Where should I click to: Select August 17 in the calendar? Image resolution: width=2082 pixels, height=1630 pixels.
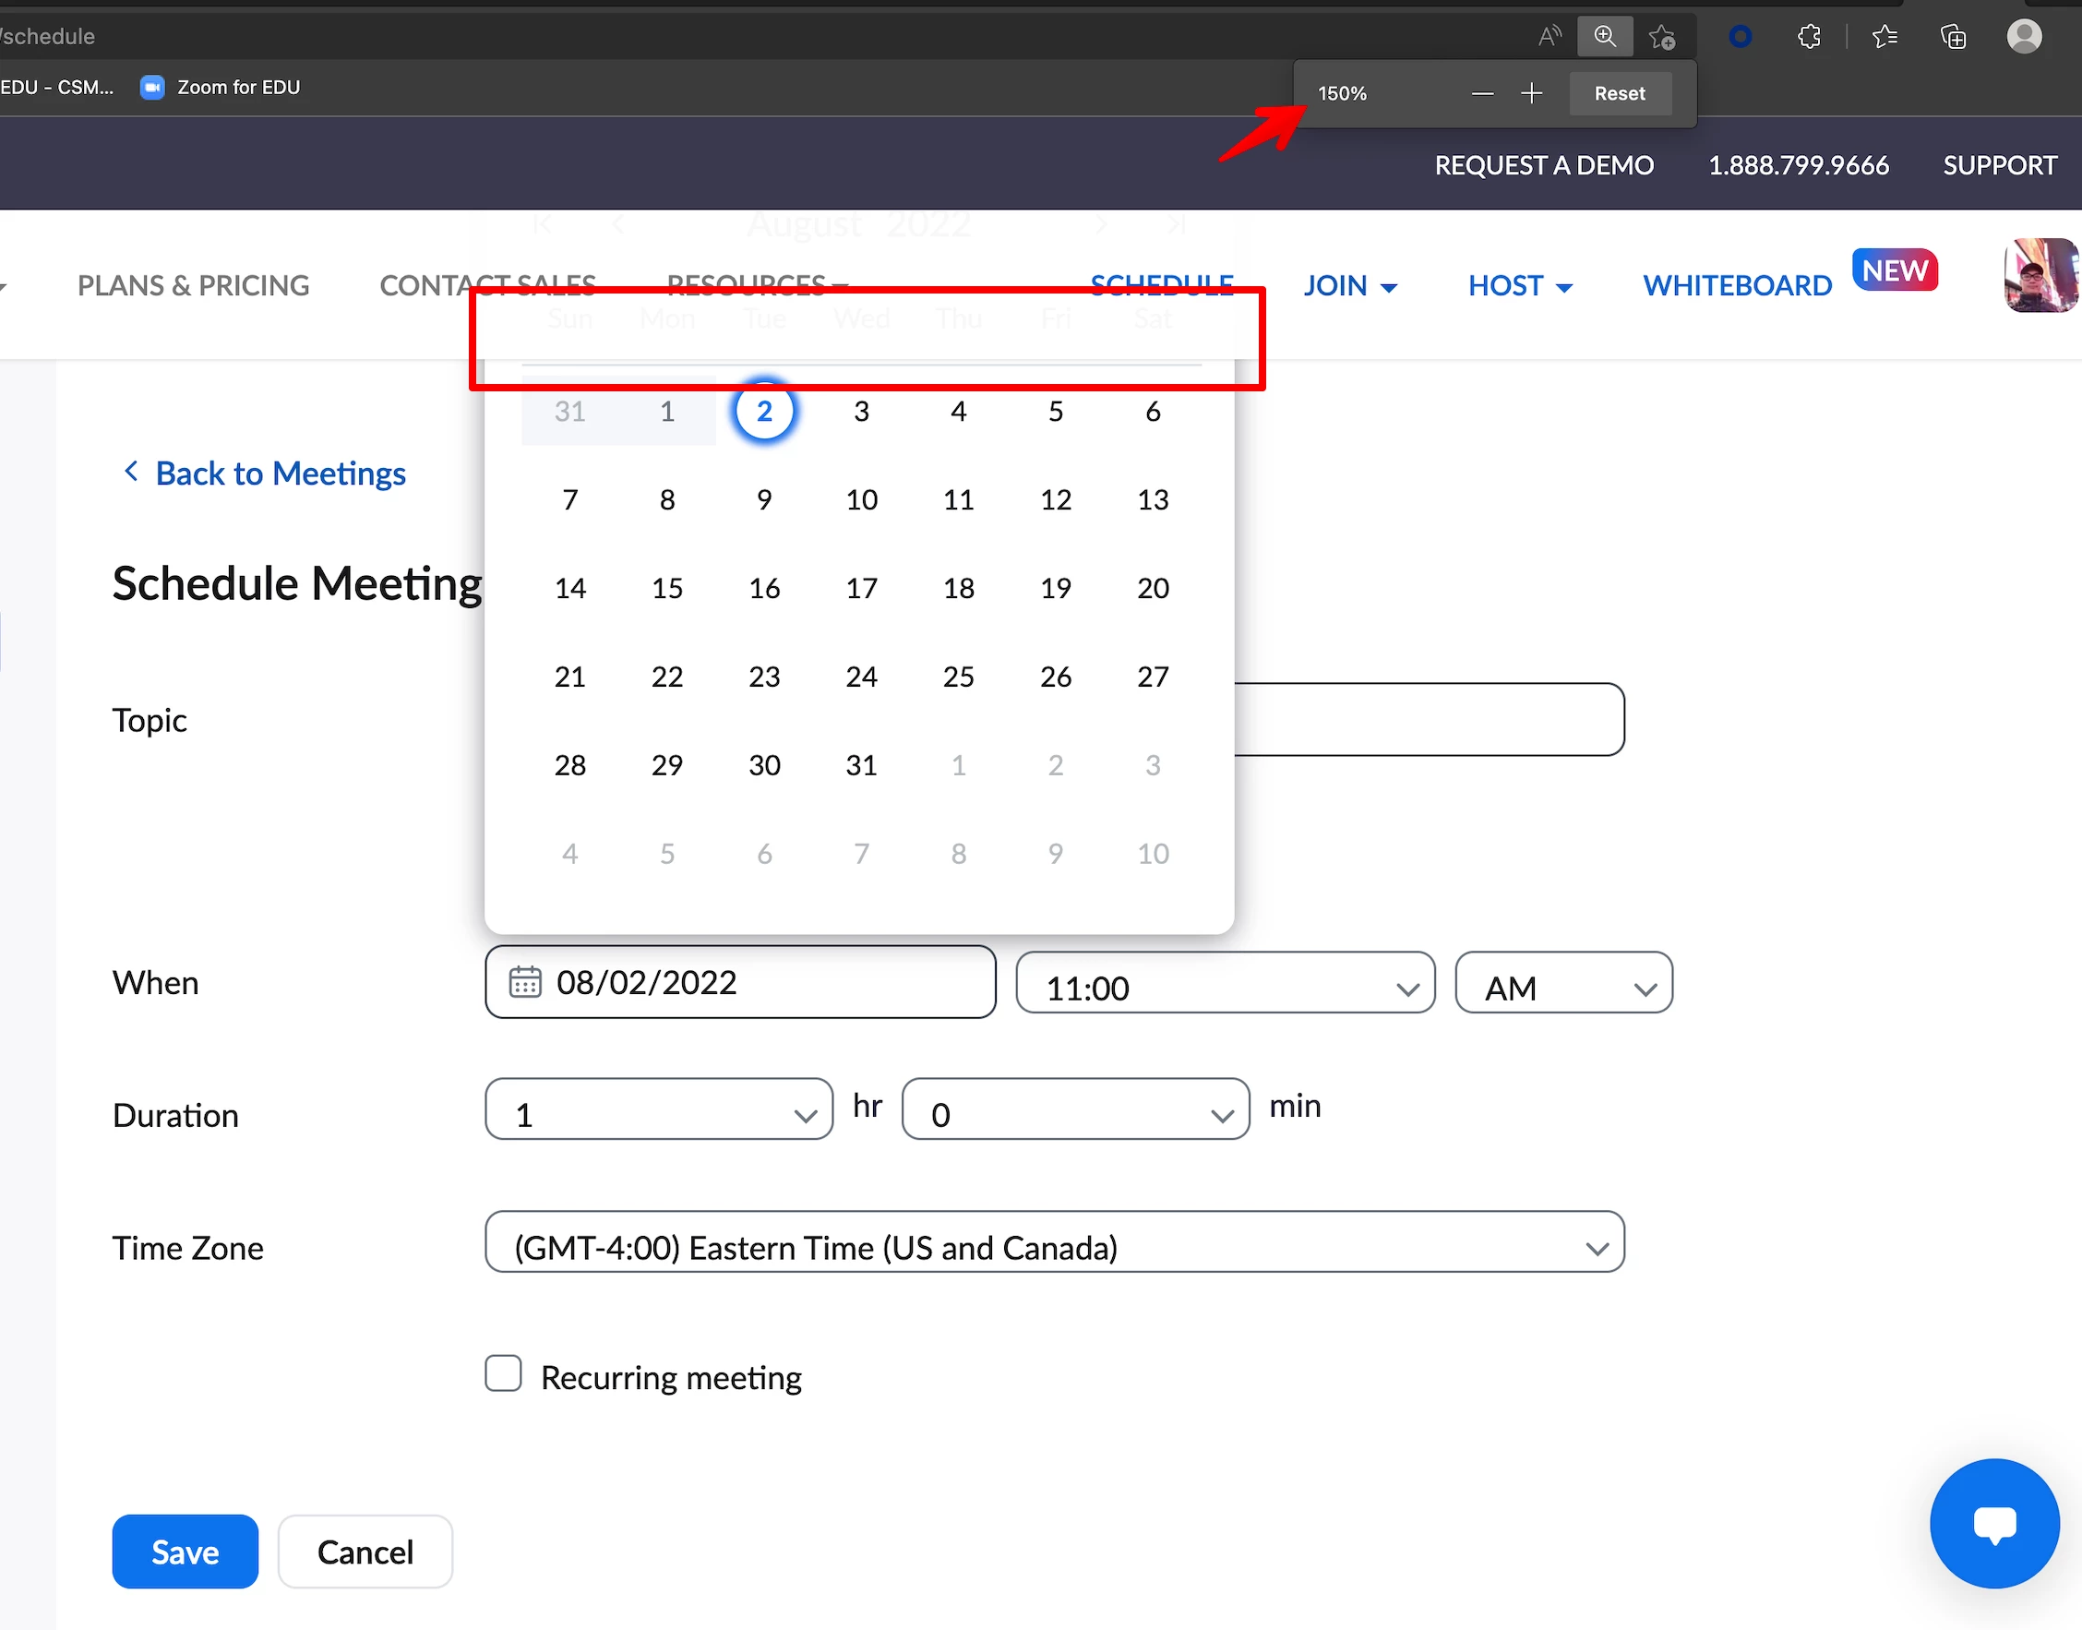click(861, 588)
